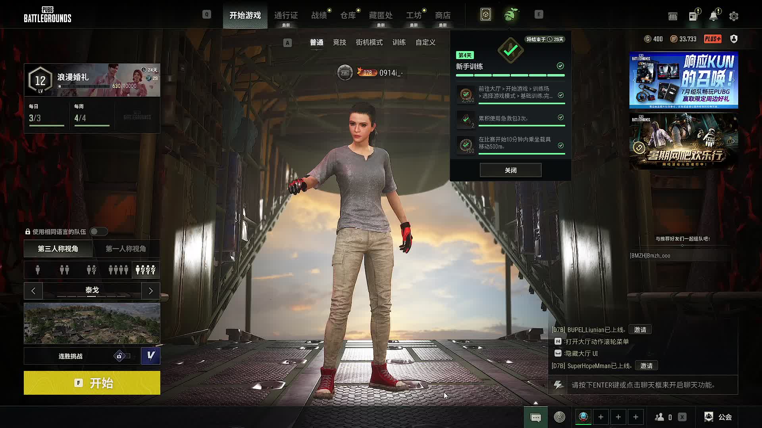
Task: Open the crate box icon in top bar
Action: click(x=486, y=15)
